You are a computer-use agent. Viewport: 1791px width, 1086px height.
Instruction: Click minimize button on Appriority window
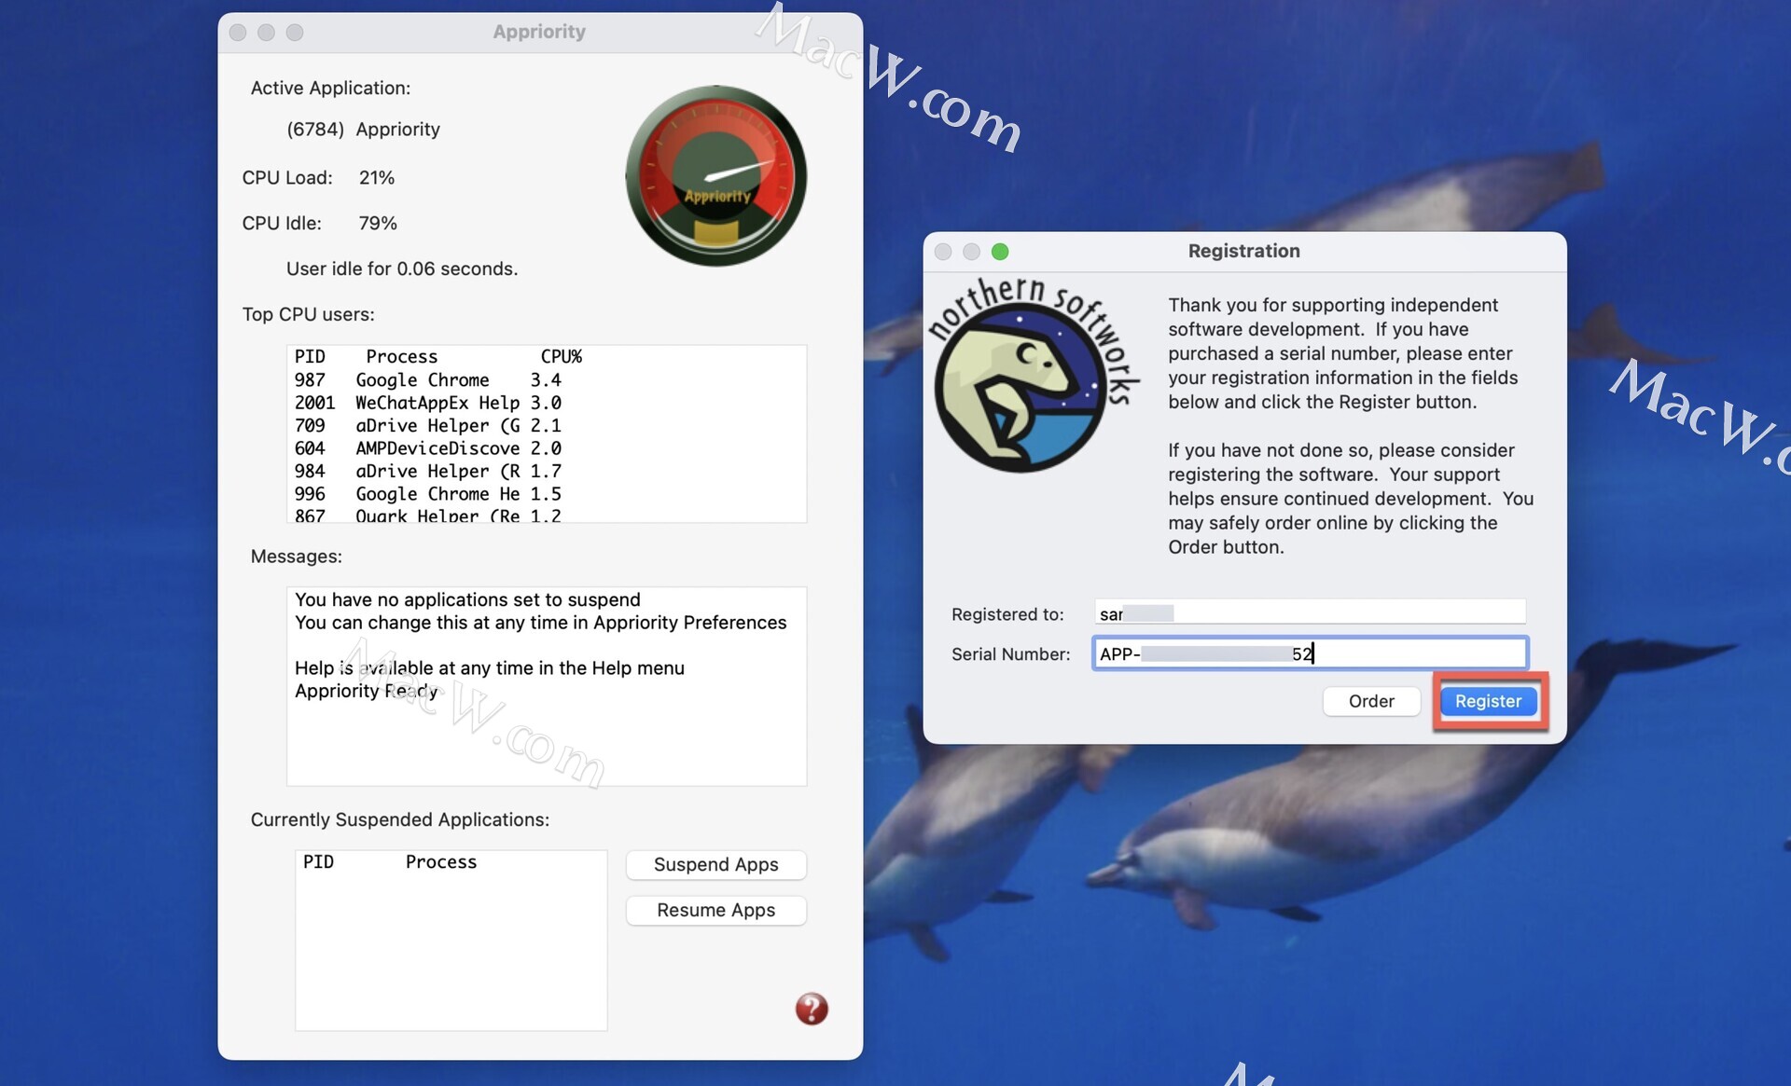coord(266,33)
